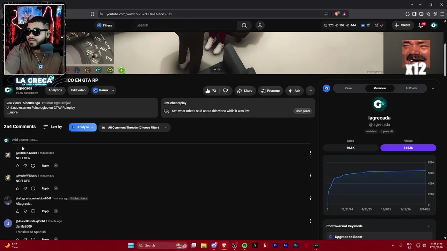Open All Comment Threads filter dropdown
The height and width of the screenshot is (251, 447).
pos(134,127)
